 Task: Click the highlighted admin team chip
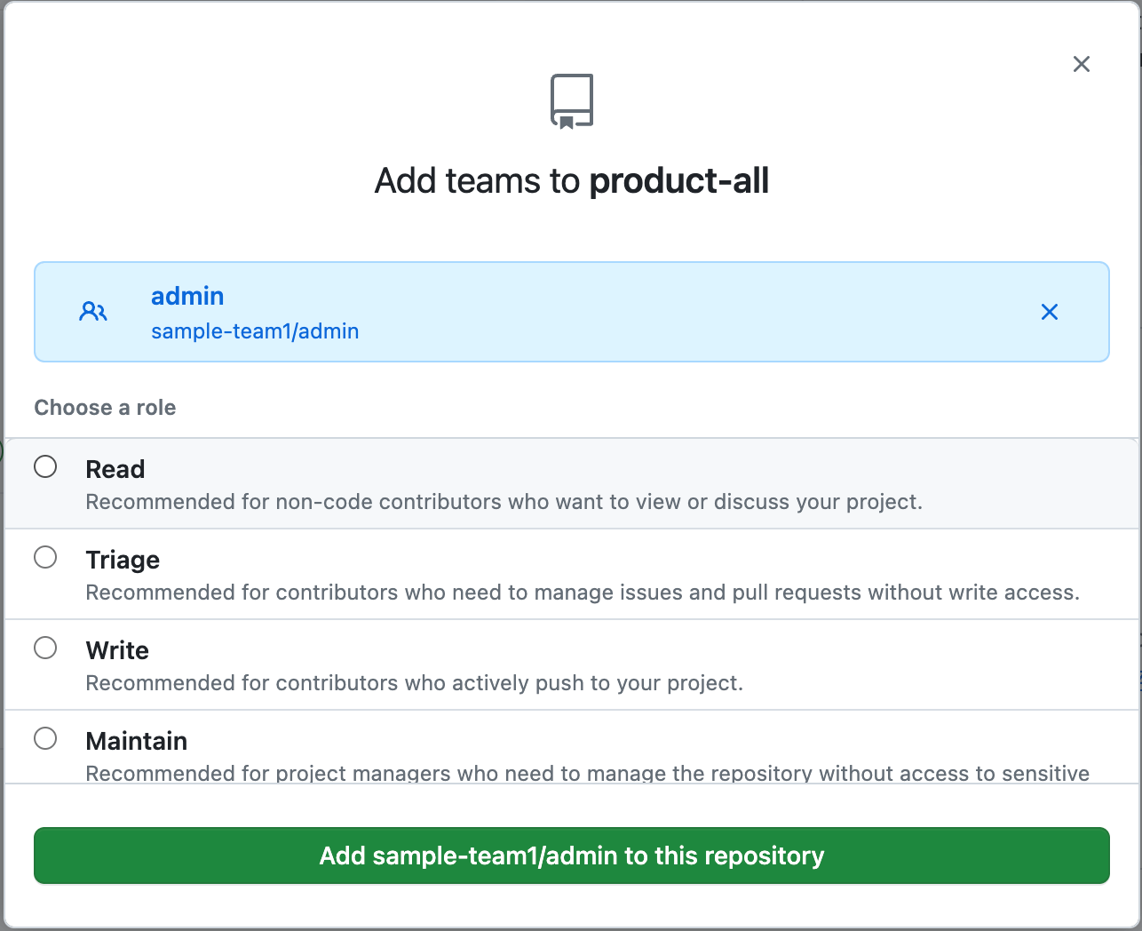[572, 312]
